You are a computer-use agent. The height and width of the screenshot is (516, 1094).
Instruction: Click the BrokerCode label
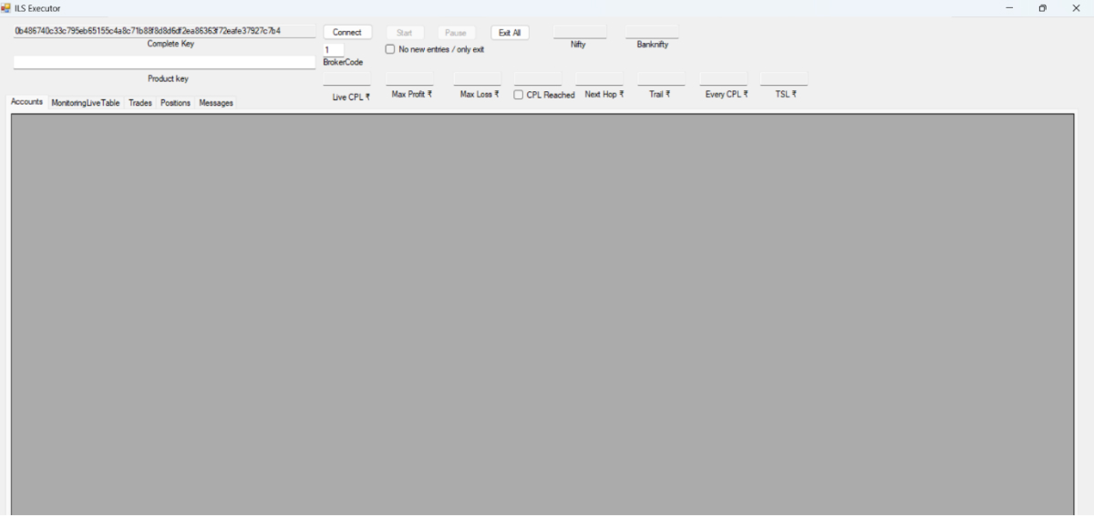point(343,63)
